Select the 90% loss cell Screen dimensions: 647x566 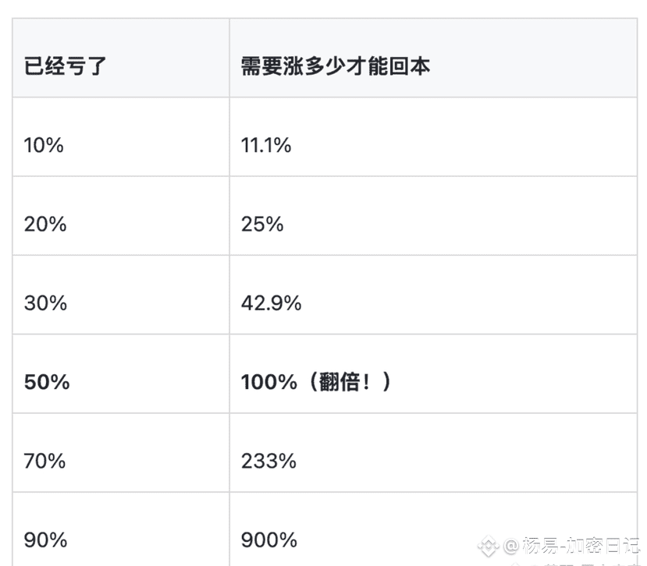click(45, 539)
